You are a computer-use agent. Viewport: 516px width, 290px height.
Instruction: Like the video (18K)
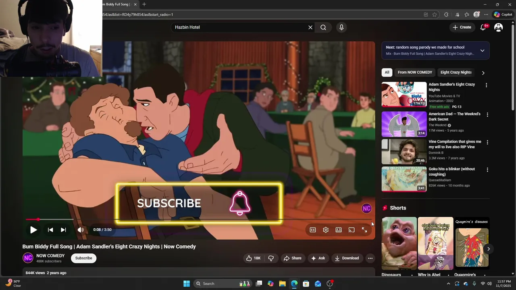click(x=254, y=258)
